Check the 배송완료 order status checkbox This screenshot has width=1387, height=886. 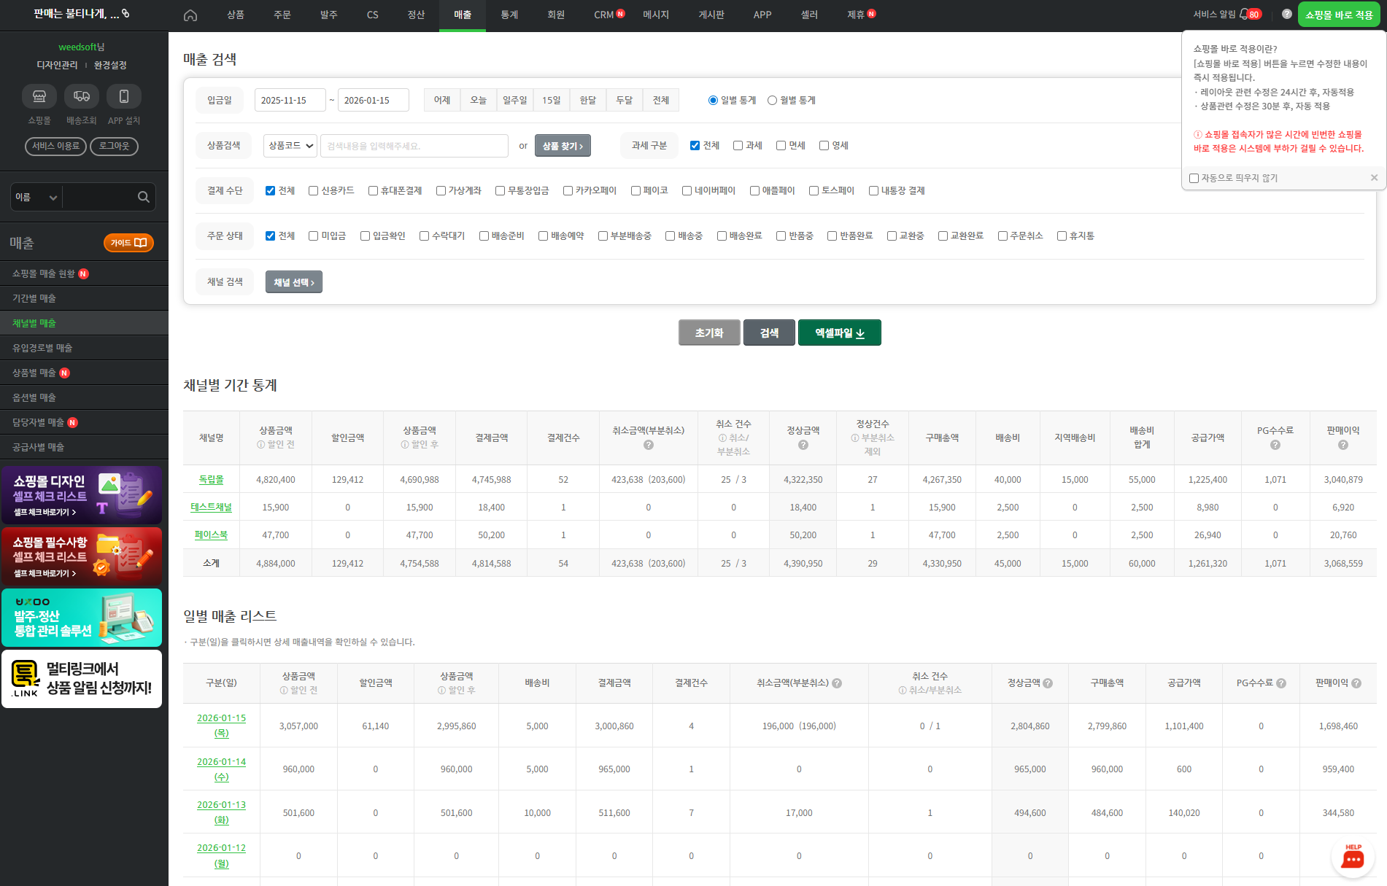tap(722, 236)
